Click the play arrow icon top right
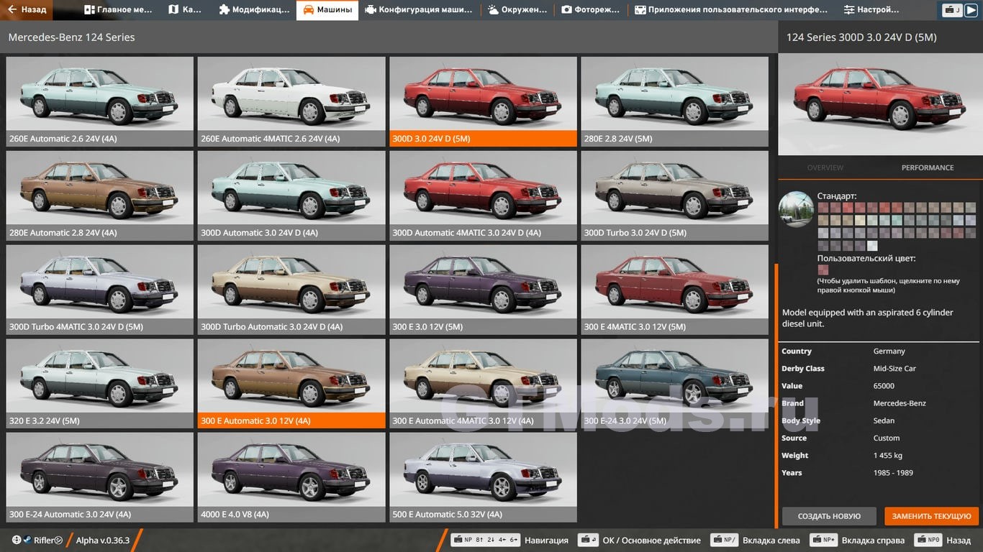983x552 pixels. tap(971, 10)
